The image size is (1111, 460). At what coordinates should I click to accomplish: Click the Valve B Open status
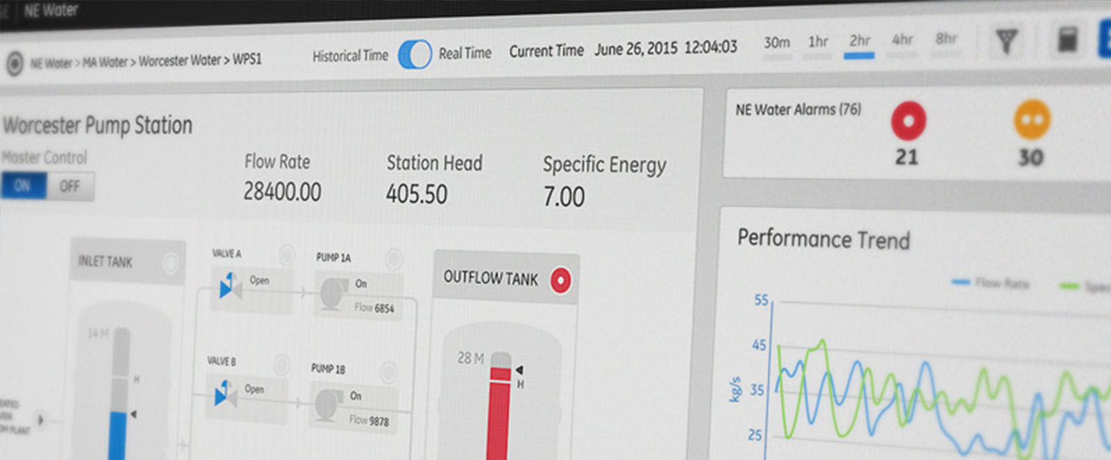[254, 389]
